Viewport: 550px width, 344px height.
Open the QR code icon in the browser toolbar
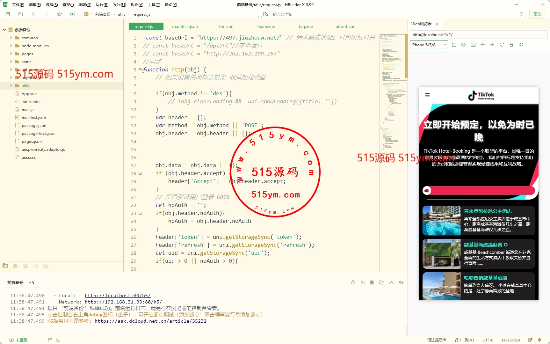(521, 45)
